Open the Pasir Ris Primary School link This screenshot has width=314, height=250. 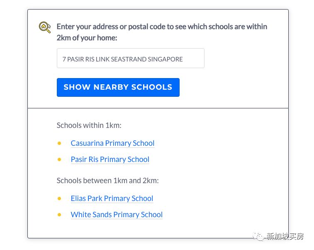(x=110, y=159)
